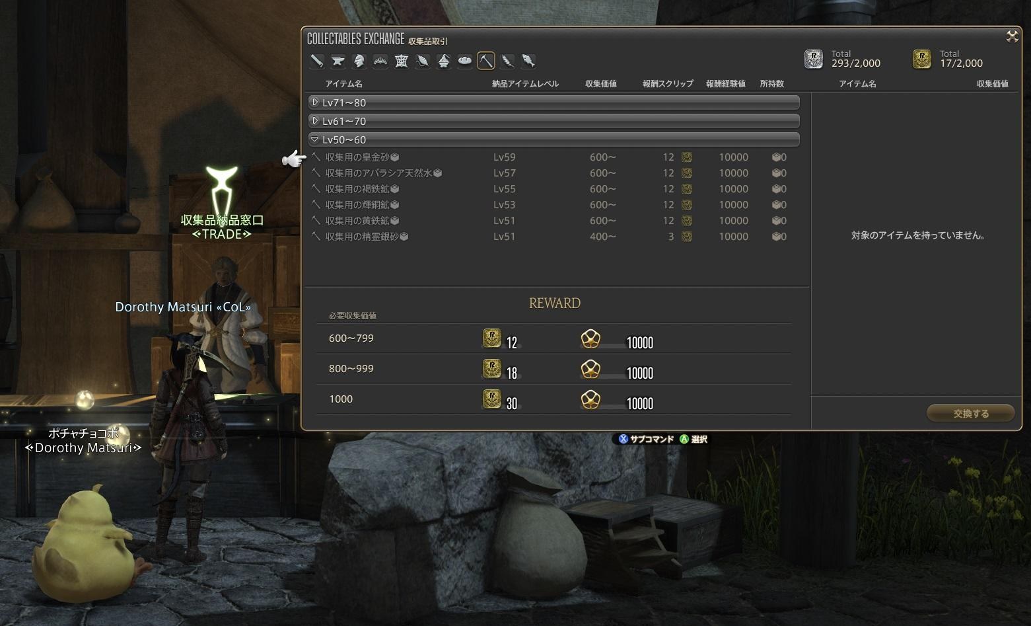Click the Lv53 level cell
The width and height of the screenshot is (1031, 626).
pyautogui.click(x=505, y=205)
